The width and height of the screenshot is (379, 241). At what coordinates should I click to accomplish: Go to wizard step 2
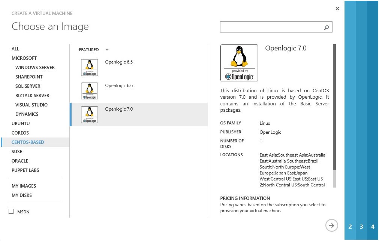pos(350,226)
